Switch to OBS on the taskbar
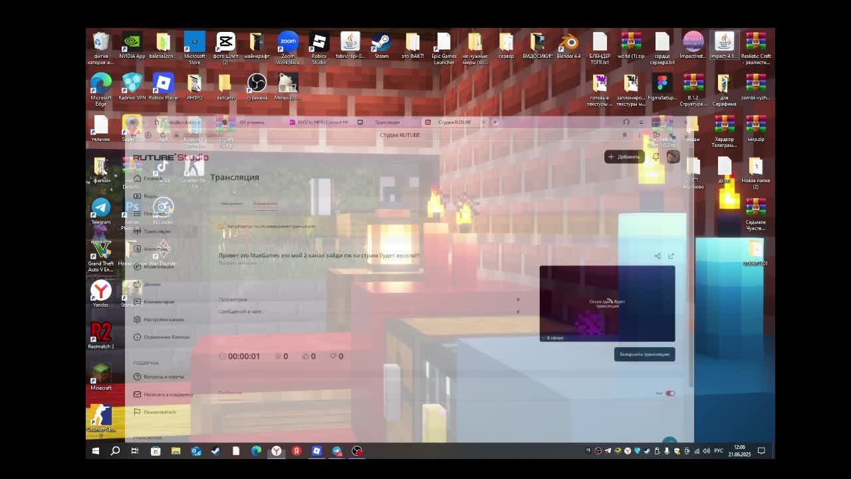This screenshot has height=479, width=851. (x=357, y=451)
